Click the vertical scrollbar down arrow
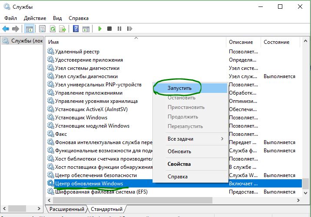The width and height of the screenshot is (311, 217). coord(305,193)
